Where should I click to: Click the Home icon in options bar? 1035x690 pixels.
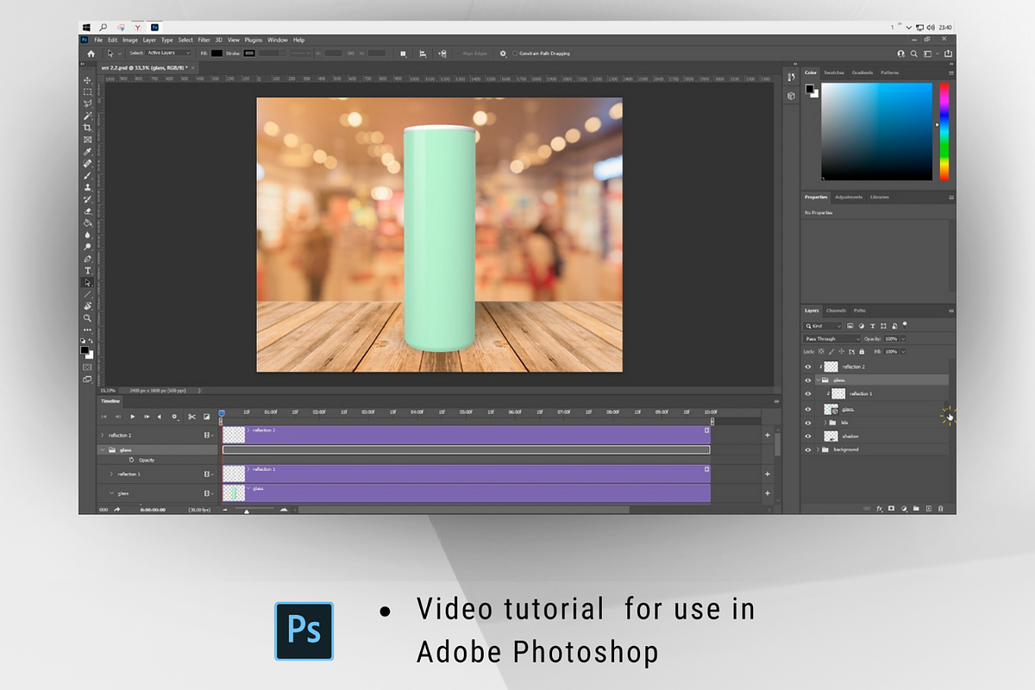(x=91, y=53)
